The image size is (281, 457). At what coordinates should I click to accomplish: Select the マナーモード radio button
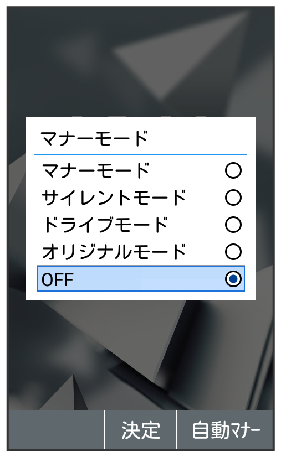pos(233,170)
